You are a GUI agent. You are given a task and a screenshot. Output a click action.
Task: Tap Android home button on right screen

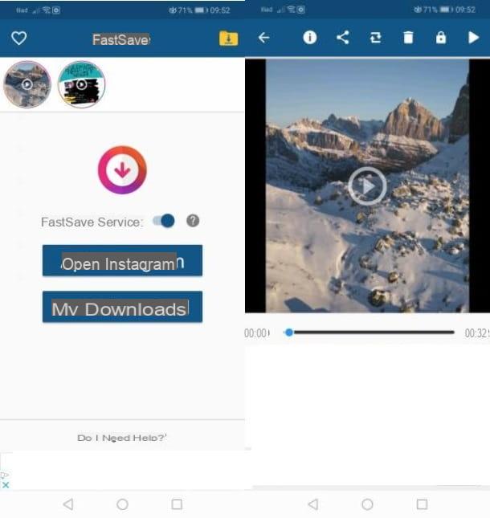367,504
